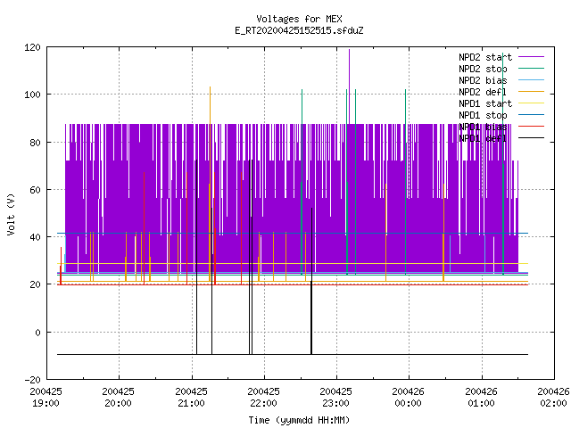Click the x-axis tick '200425 22:00'

[x=264, y=398]
